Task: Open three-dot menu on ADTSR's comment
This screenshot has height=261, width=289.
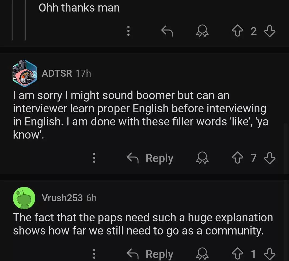Action: point(94,158)
